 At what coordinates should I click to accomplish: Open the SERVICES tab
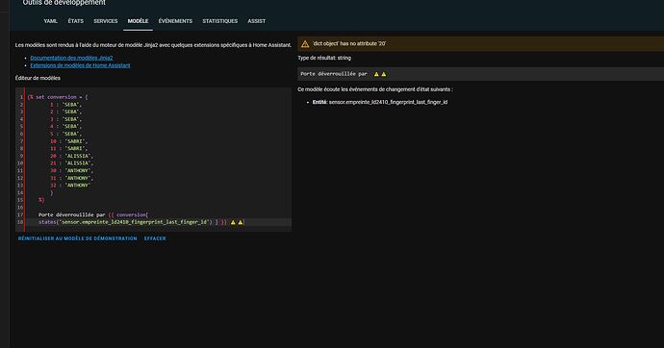click(x=106, y=21)
